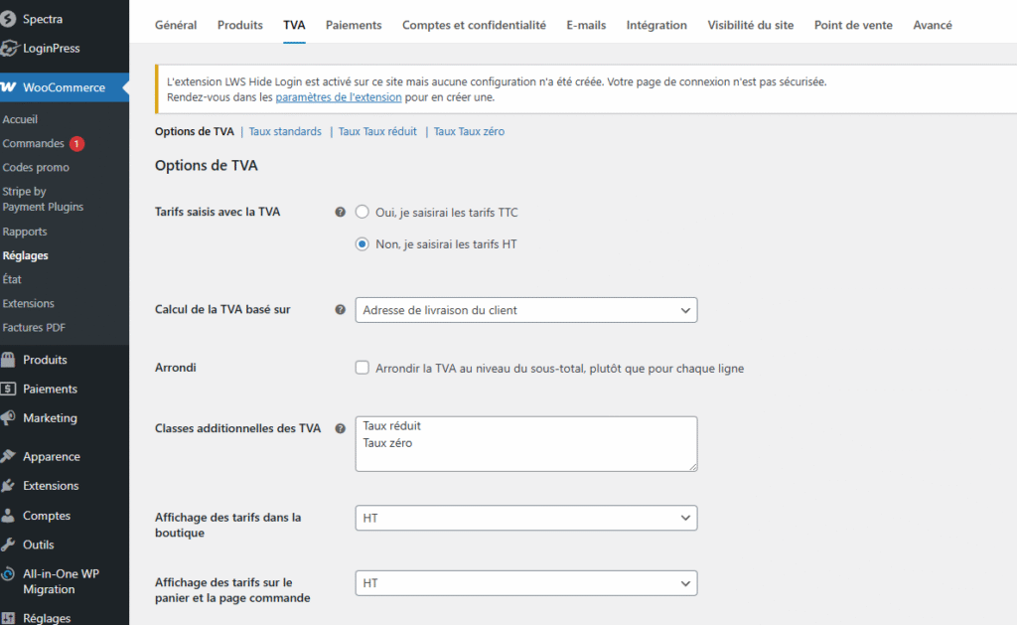Open the E-mails settings tab
The height and width of the screenshot is (625, 1017).
[x=586, y=25]
